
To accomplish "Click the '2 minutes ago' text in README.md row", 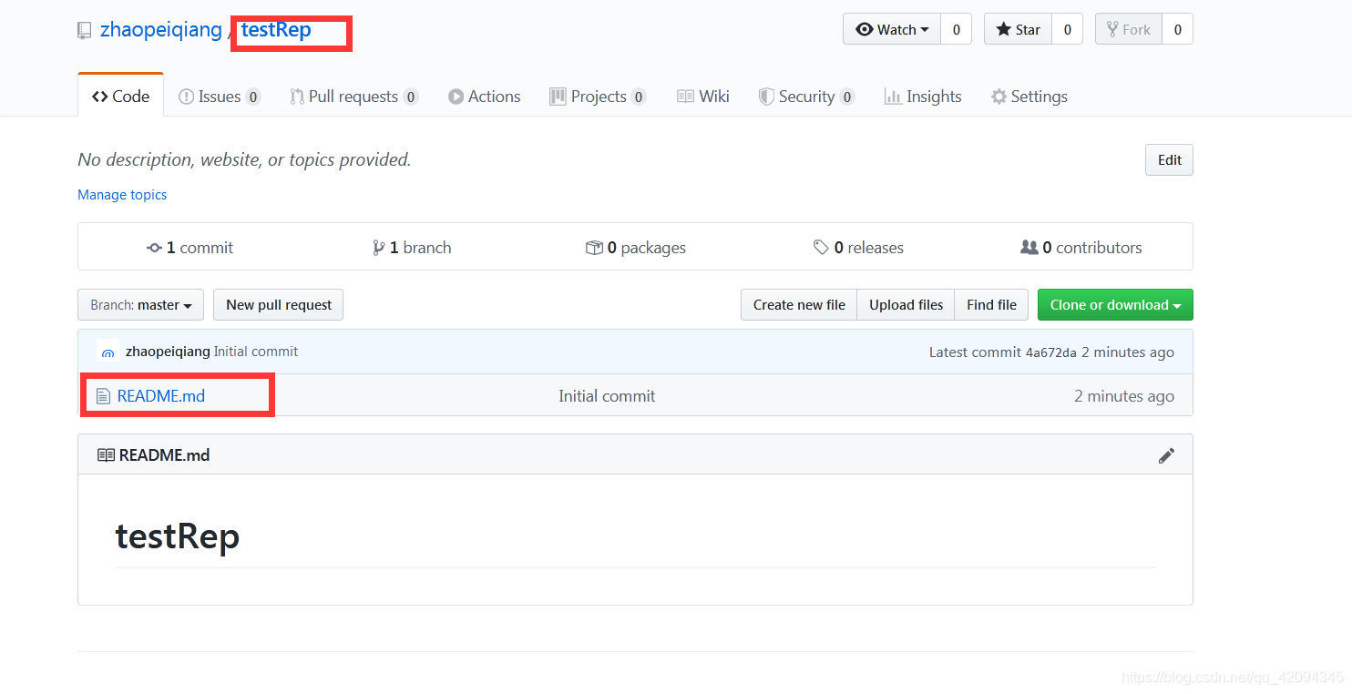I will (x=1124, y=396).
